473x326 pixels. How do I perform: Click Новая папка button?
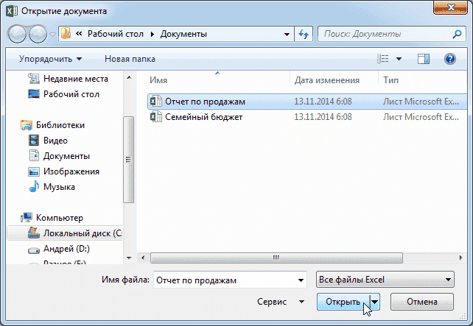click(x=130, y=59)
